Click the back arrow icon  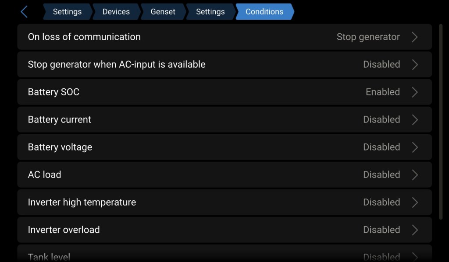tap(24, 12)
